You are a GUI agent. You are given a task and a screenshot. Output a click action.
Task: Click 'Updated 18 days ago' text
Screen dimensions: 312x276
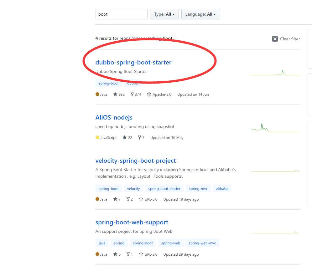181,199
